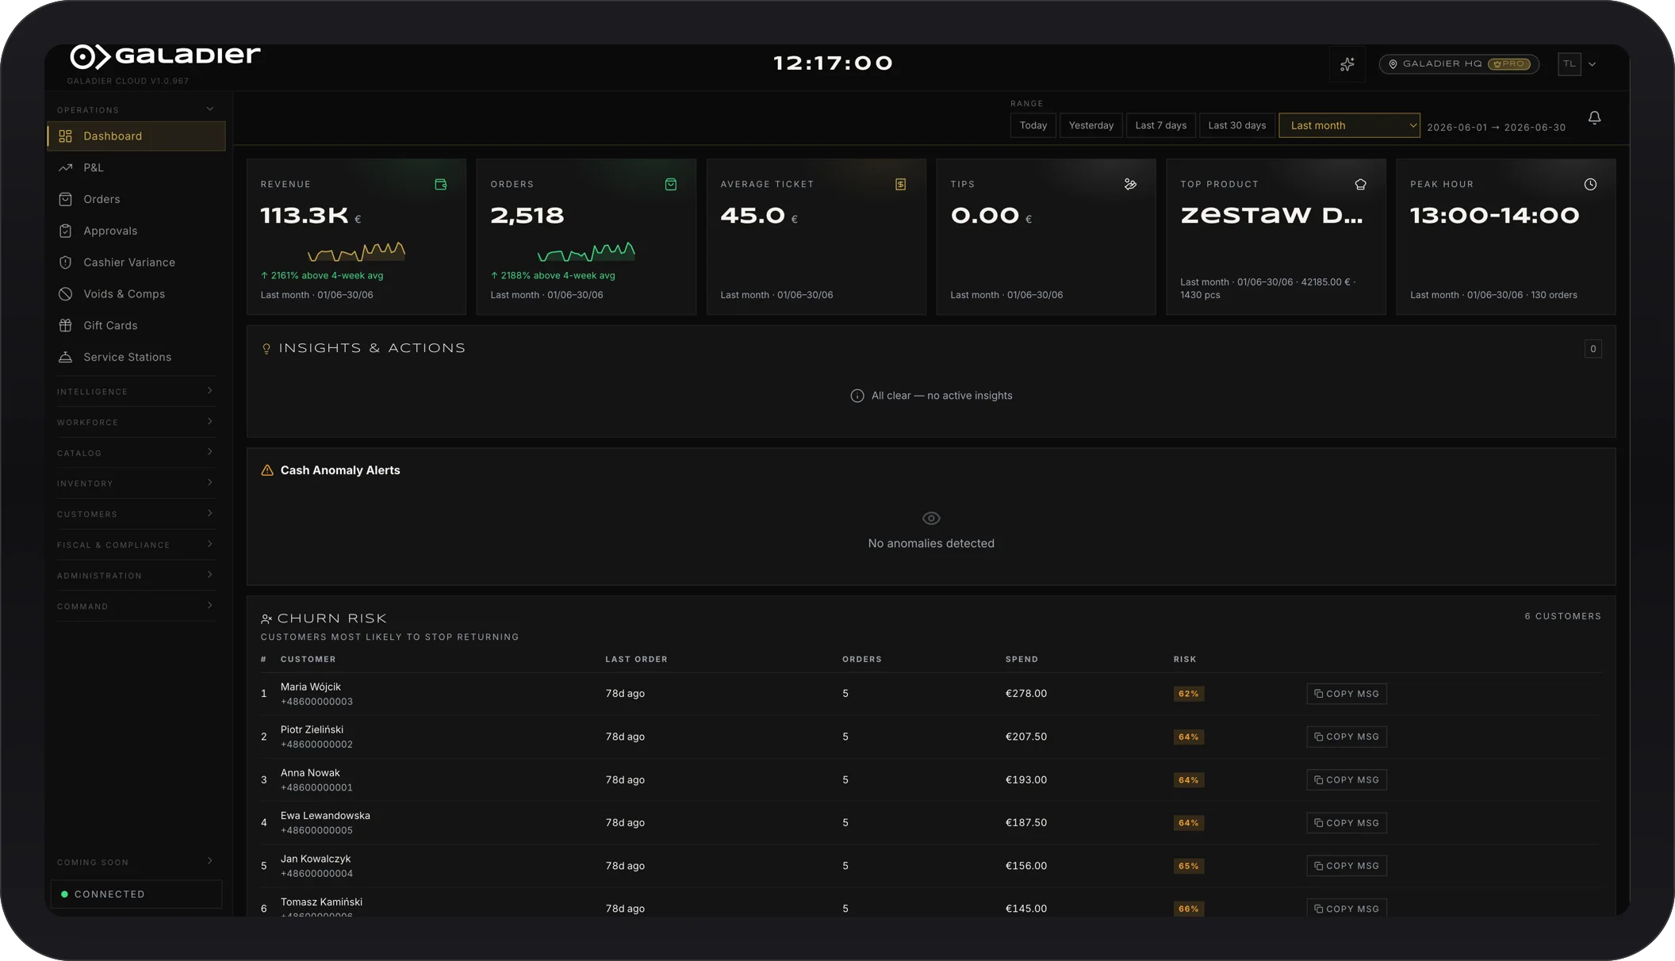Viewport: 1675px width, 961px height.
Task: Open Voids & Comps page
Action: [x=136, y=293]
